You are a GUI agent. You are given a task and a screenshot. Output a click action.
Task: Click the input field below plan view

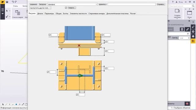82,95
